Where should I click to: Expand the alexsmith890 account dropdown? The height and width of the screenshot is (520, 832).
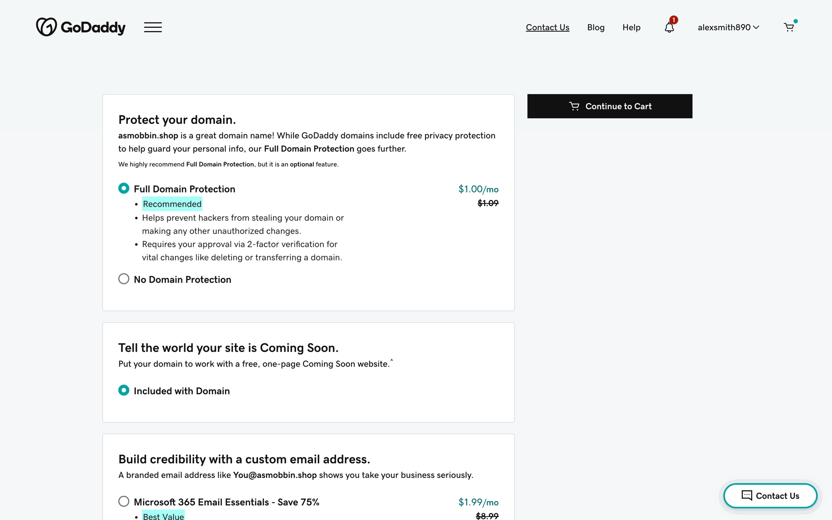728,27
